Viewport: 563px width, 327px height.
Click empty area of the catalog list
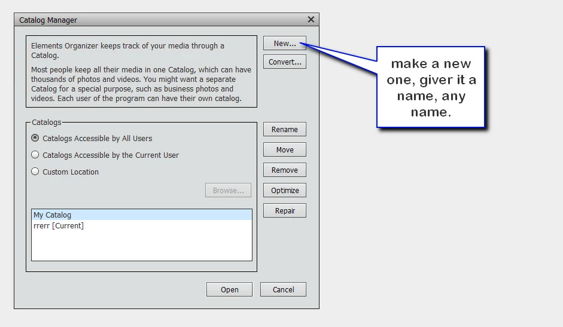pyautogui.click(x=142, y=246)
